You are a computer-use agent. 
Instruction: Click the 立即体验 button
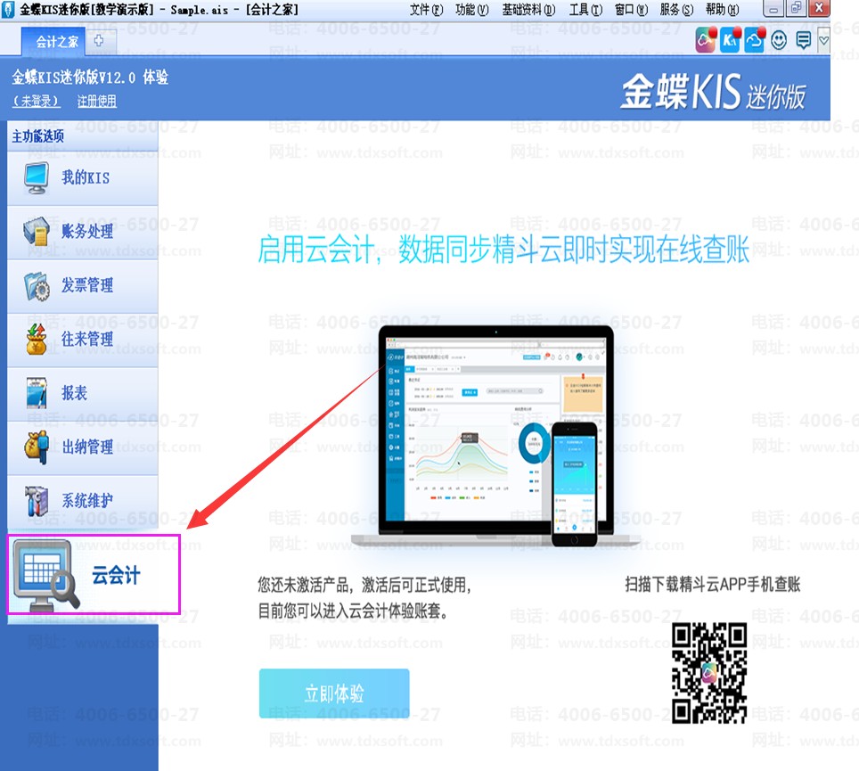(x=334, y=693)
